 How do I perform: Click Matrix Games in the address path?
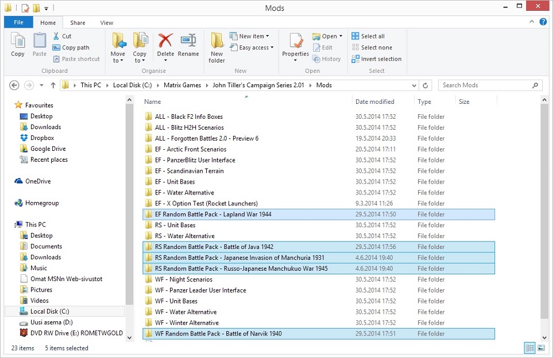(x=182, y=85)
